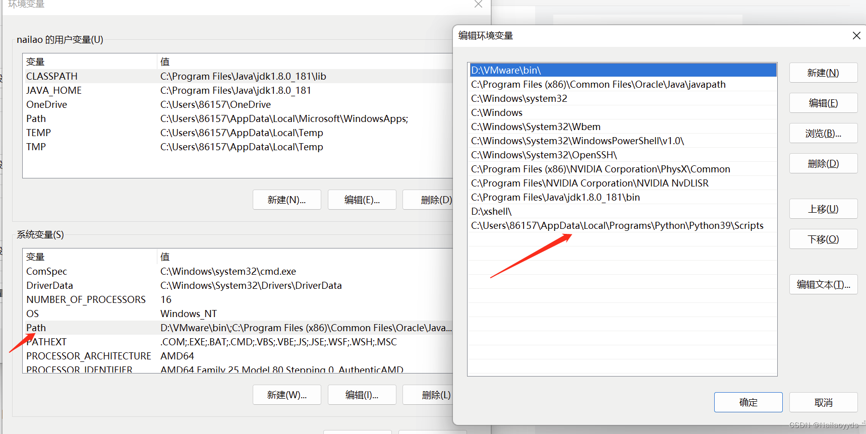This screenshot has width=866, height=434.
Task: Click 新建(N) in the edit environment variable dialog
Action: point(823,73)
